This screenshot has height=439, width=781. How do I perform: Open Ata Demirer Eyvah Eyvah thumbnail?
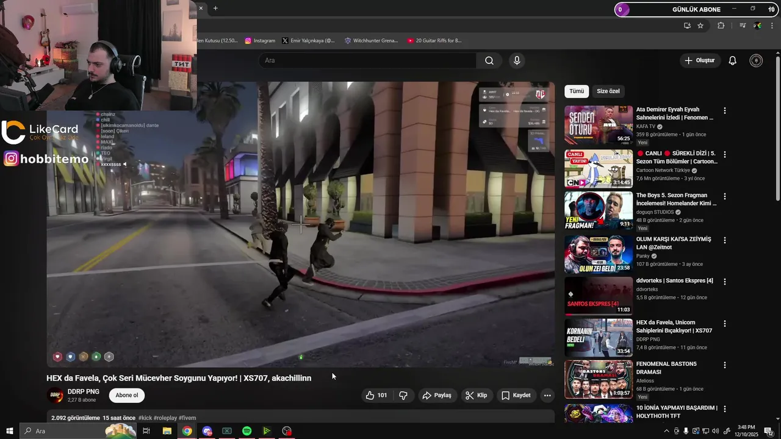click(599, 125)
